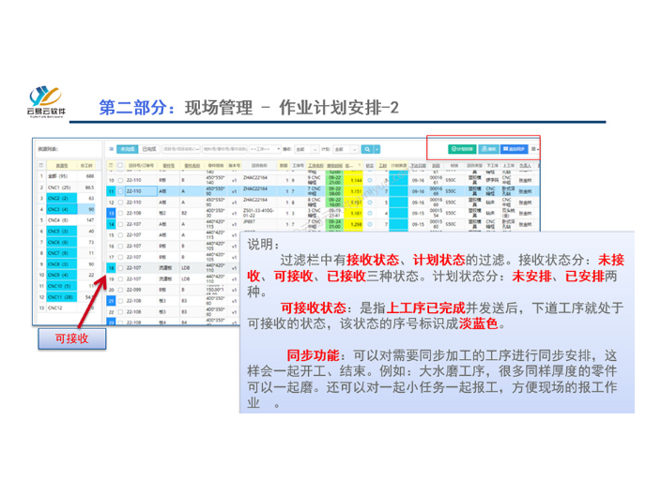The height and width of the screenshot is (495, 661).
Task: Click the grid settings icon in main table header
Action: pyautogui.click(x=111, y=165)
